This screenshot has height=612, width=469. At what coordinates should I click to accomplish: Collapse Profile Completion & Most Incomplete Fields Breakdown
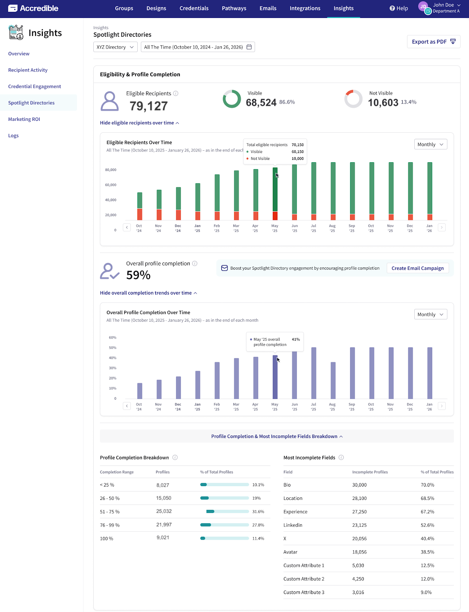click(277, 436)
